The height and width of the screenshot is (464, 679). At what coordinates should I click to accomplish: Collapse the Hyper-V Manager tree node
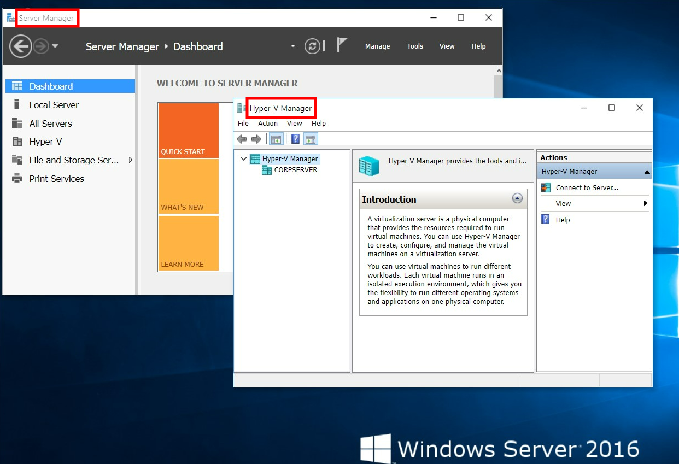(244, 159)
